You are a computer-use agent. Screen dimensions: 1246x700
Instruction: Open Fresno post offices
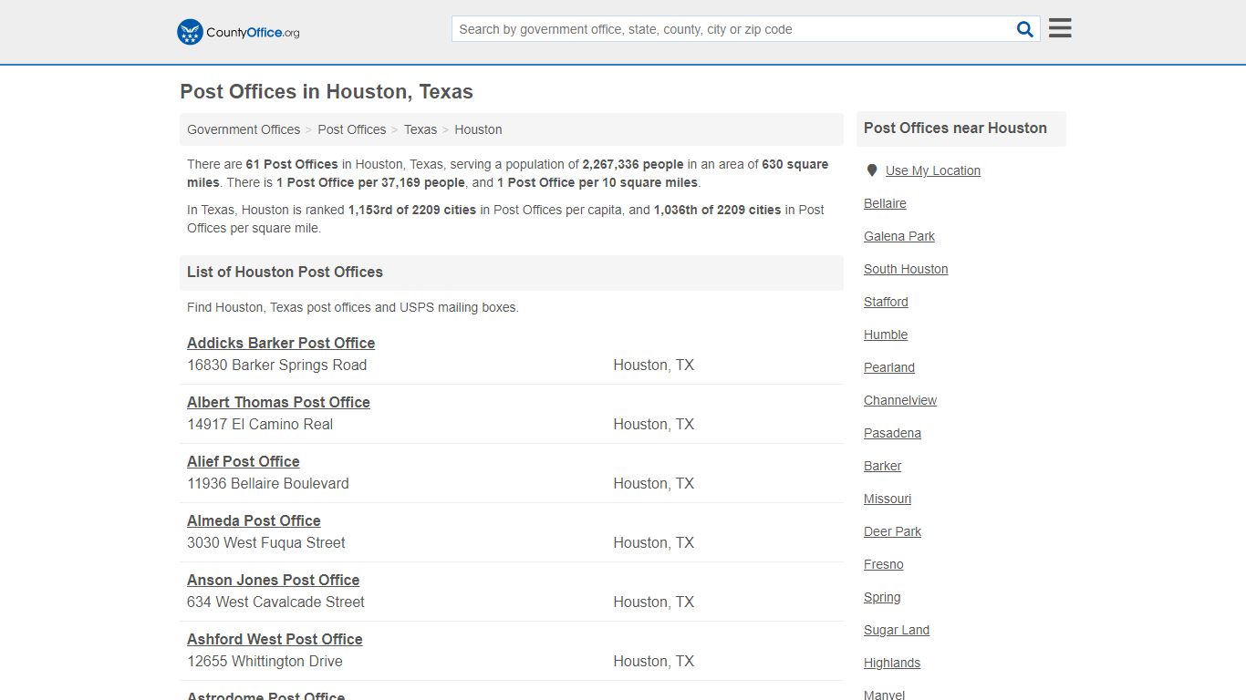(884, 564)
